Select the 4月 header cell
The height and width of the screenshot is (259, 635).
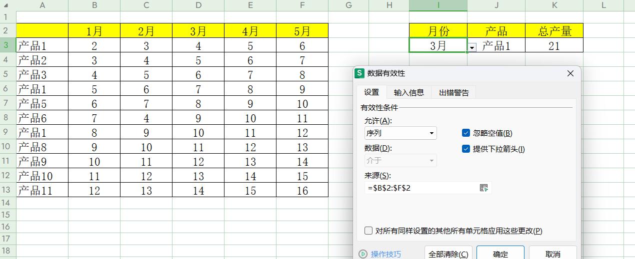(x=250, y=31)
